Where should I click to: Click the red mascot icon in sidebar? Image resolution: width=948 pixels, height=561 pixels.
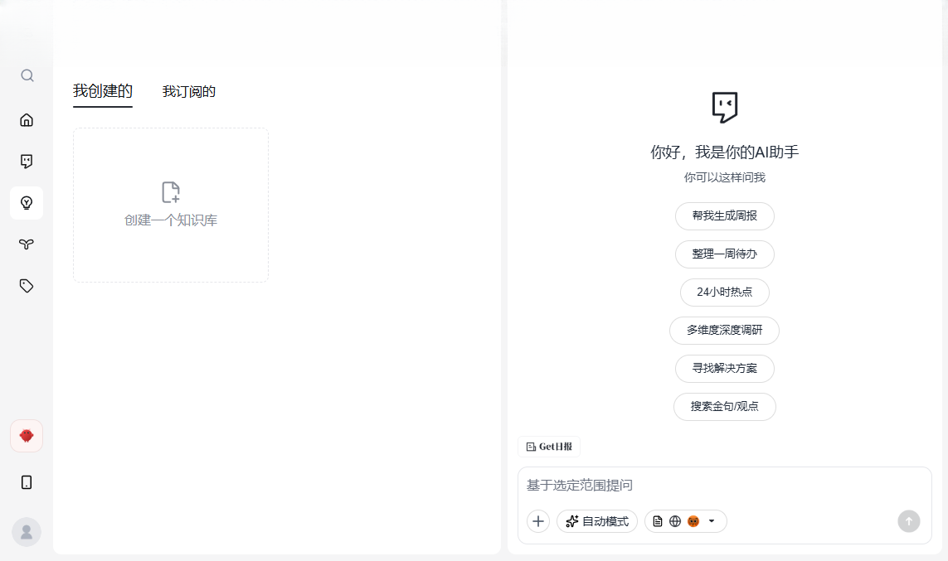(x=27, y=436)
